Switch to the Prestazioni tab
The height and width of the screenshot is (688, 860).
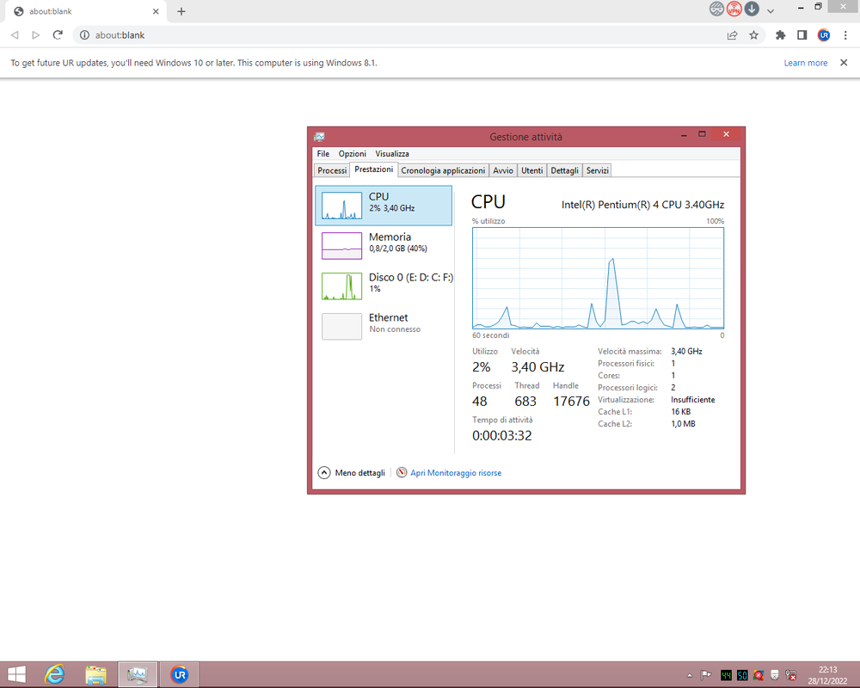[373, 169]
